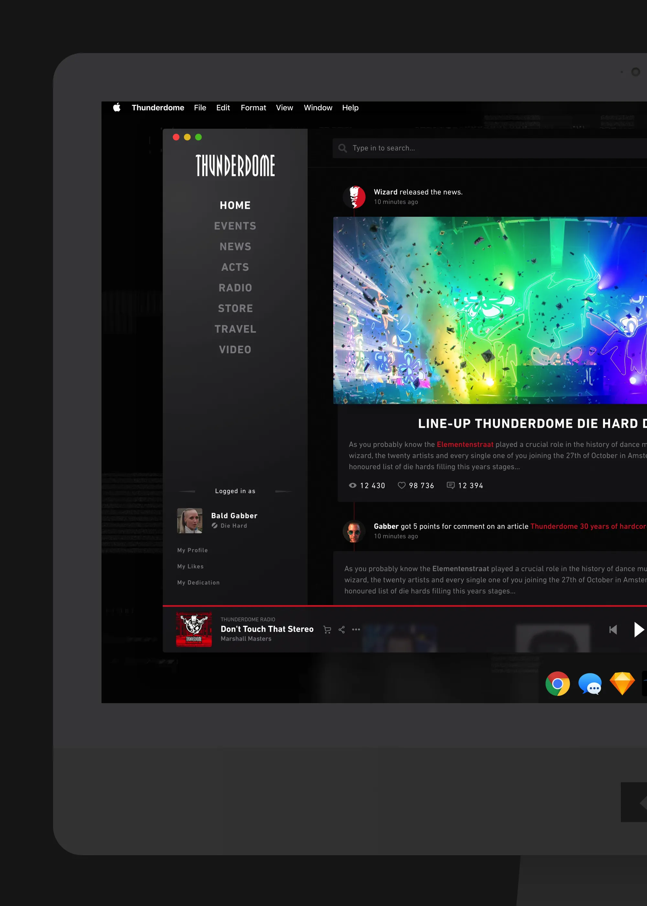The width and height of the screenshot is (647, 906).
Task: Click the green zoom window button
Action: click(198, 137)
